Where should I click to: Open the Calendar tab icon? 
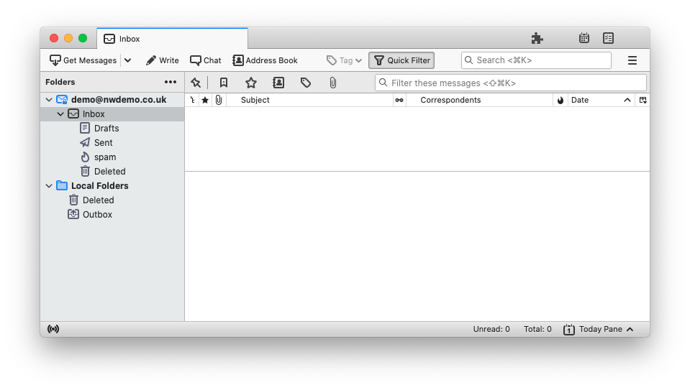(584, 38)
